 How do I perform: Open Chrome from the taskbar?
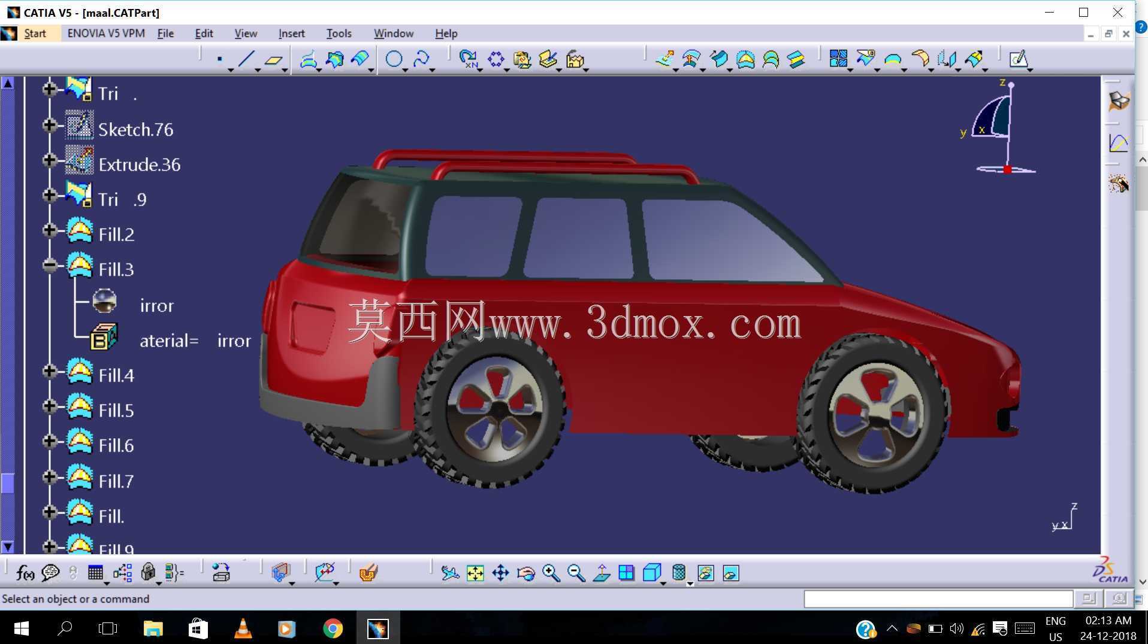[x=333, y=628]
